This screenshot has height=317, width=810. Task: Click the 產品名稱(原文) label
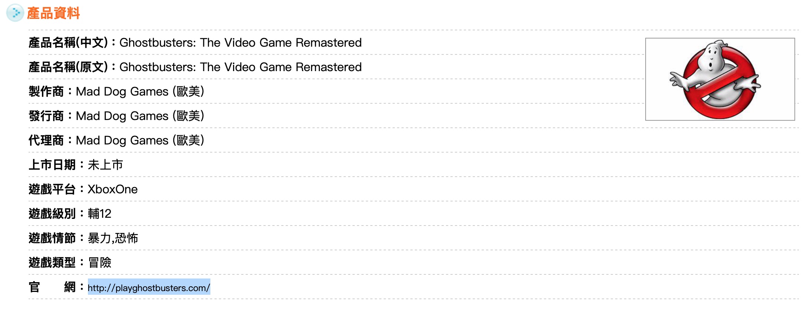click(68, 67)
